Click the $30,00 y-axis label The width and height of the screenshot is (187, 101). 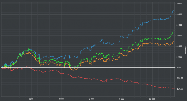[x=179, y=35]
